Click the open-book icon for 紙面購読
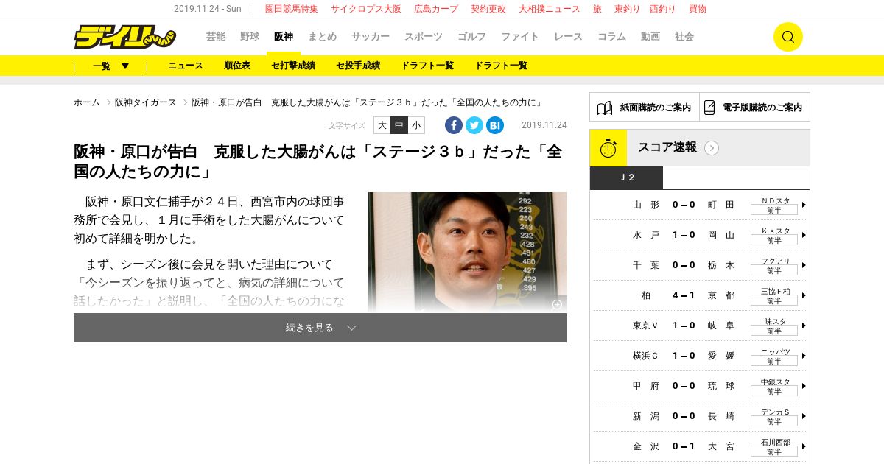 tap(605, 108)
